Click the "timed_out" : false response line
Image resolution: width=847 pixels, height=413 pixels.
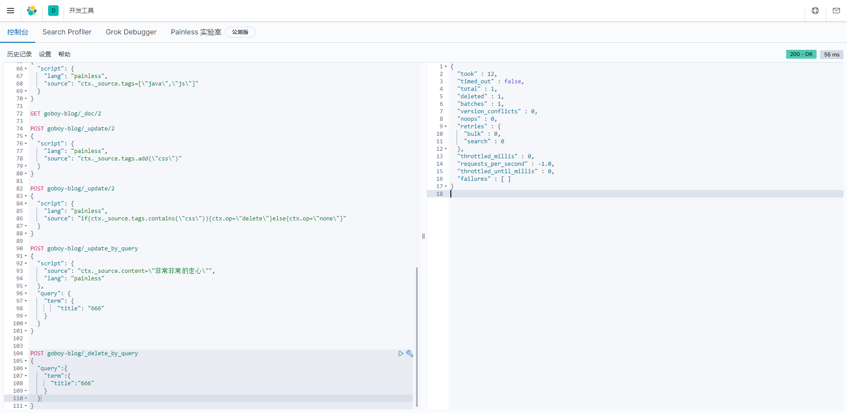491,82
